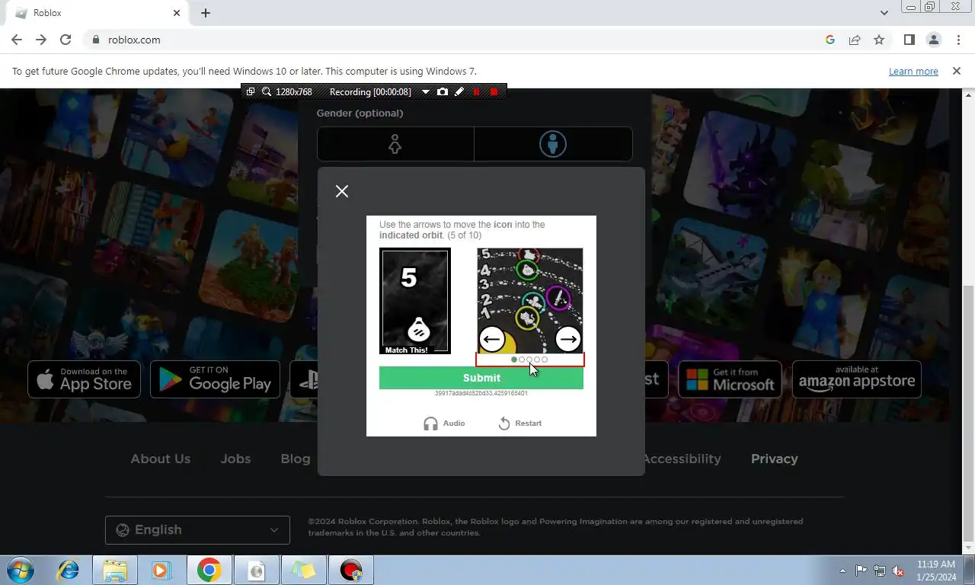Open the tab search chevron
Image resolution: width=975 pixels, height=585 pixels.
coord(884,13)
